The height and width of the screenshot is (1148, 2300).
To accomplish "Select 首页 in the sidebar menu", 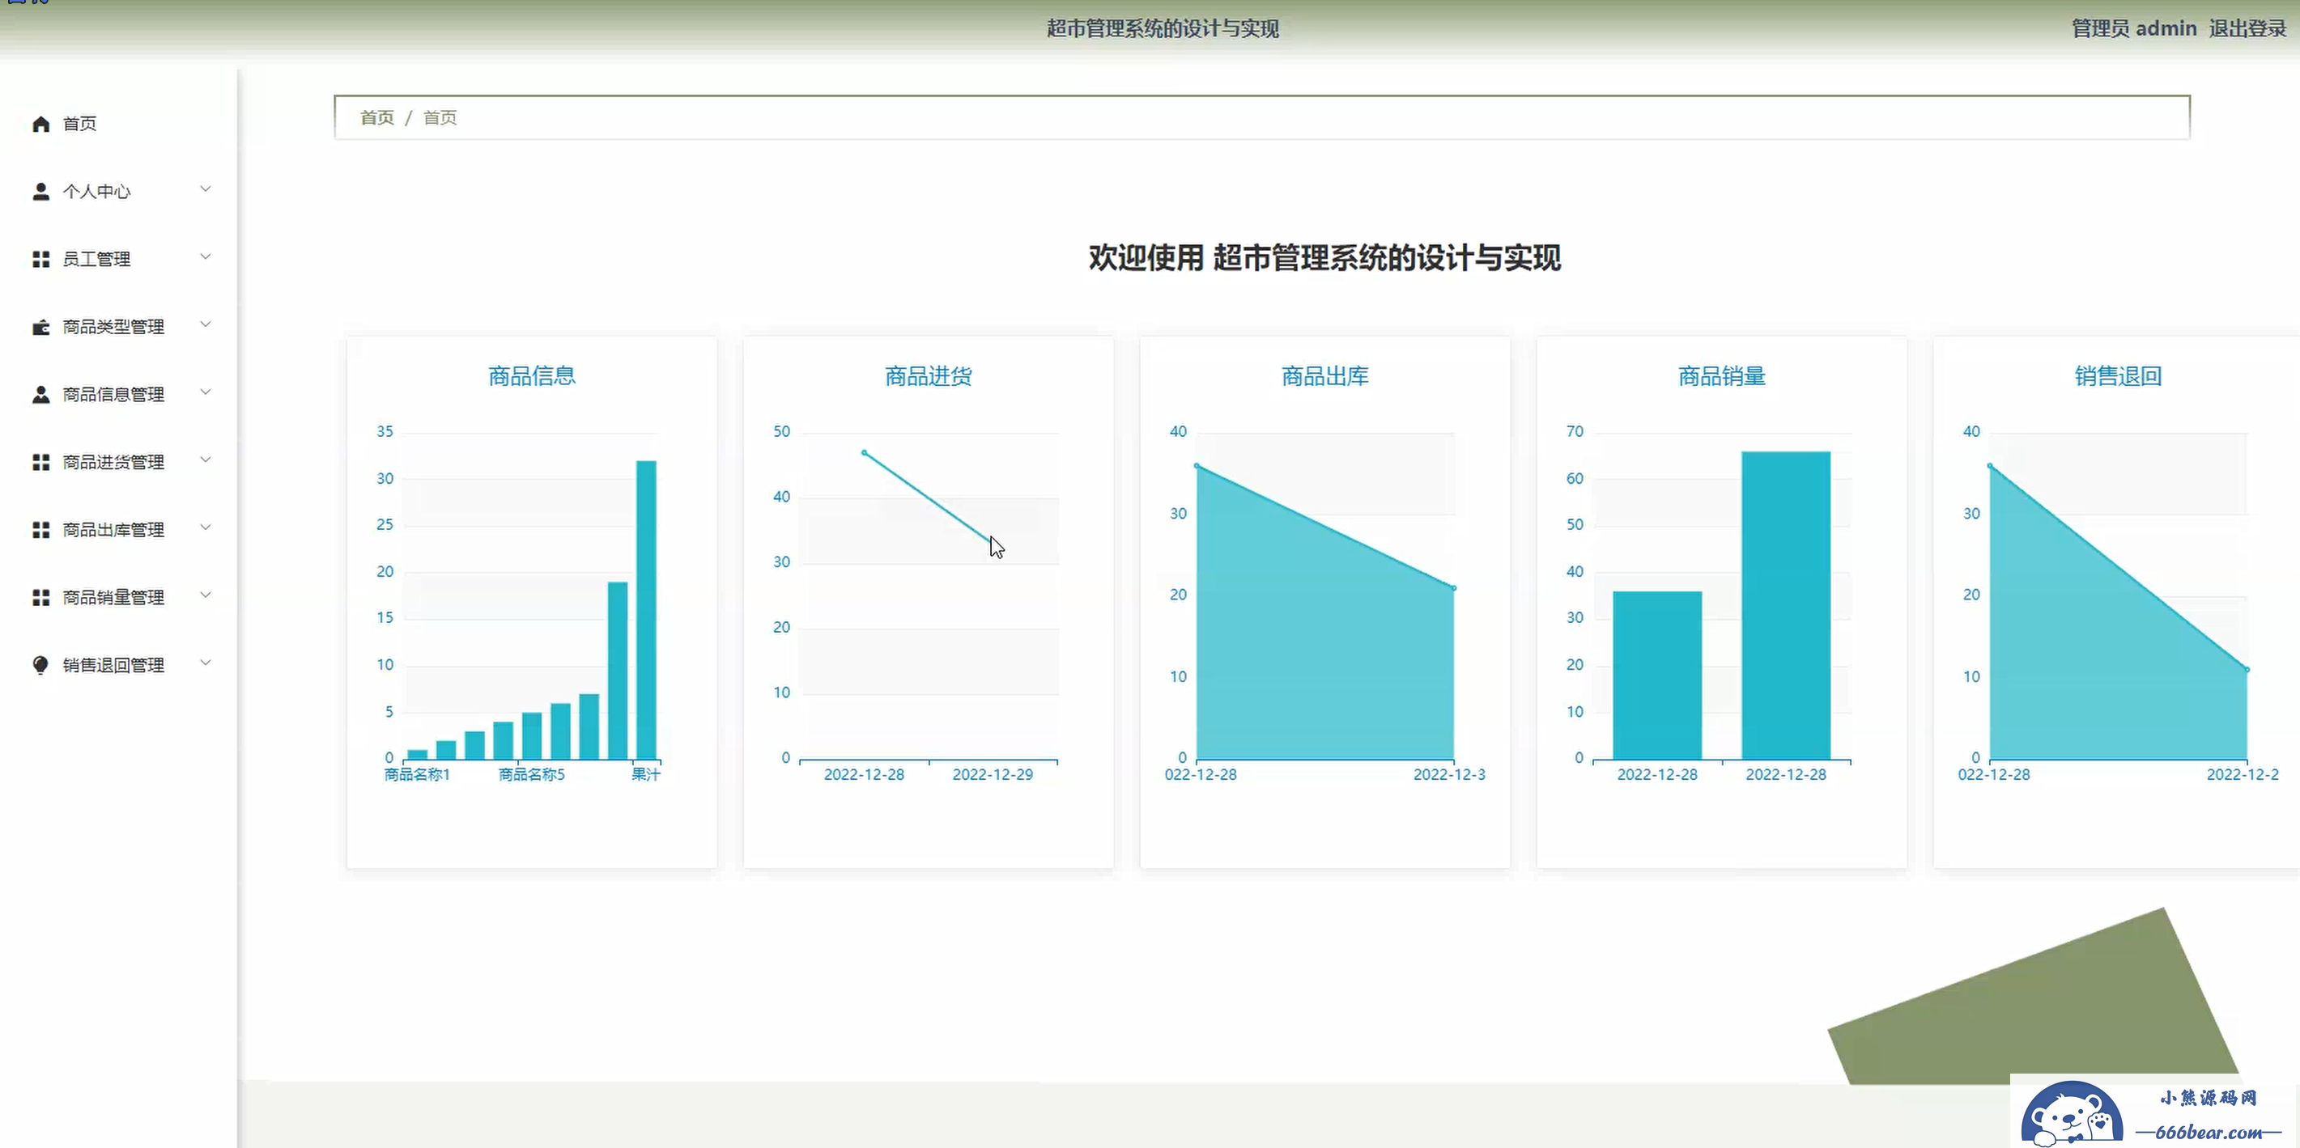I will point(79,124).
